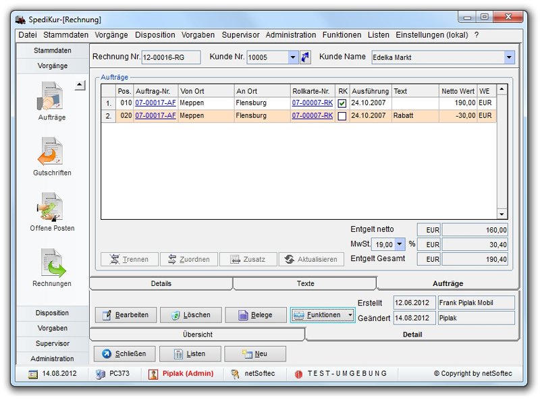
Task: Open the Listen menu
Action: coord(378,35)
